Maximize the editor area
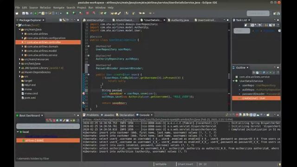 (228, 20)
